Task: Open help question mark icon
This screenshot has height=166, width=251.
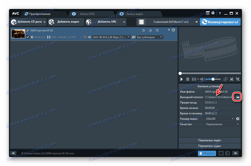Action: point(220,13)
